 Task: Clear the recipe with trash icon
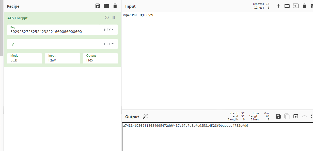(x=115, y=6)
